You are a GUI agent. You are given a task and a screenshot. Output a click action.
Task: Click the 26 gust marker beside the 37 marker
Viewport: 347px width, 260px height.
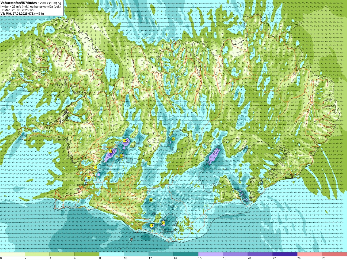121,156
